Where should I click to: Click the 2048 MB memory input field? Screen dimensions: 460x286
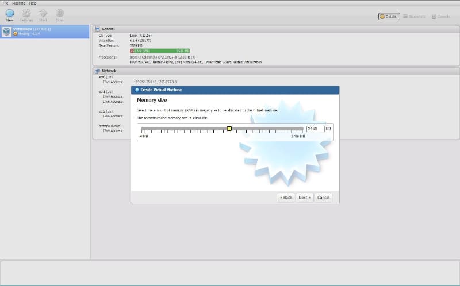tap(315, 129)
